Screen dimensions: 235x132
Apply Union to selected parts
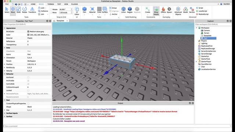[x=123, y=10]
